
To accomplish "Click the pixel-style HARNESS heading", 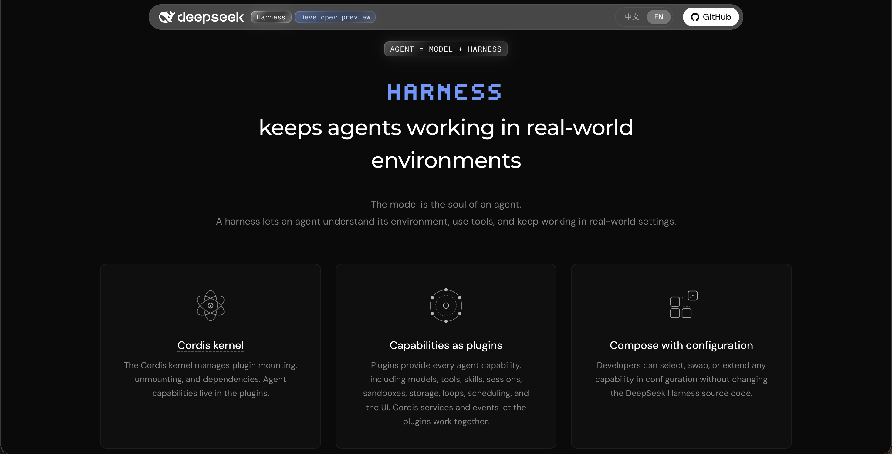I will point(444,92).
